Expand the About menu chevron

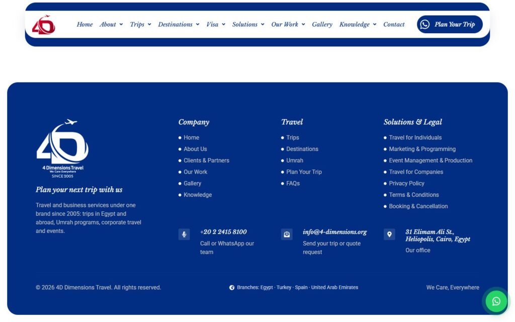[x=121, y=24]
